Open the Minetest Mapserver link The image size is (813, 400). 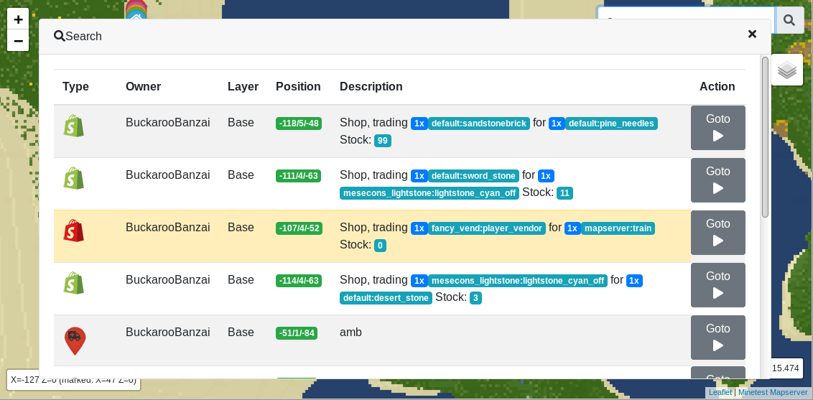(773, 393)
